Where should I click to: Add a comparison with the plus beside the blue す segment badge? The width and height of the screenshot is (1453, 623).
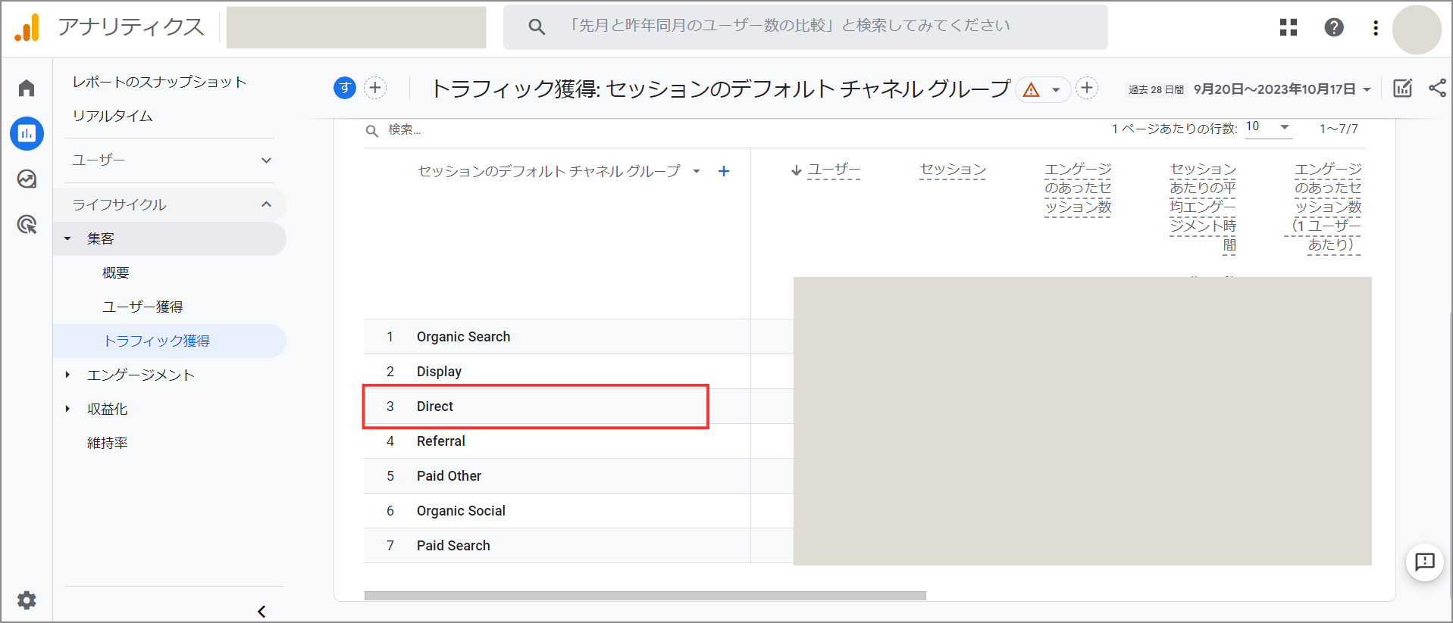pos(375,88)
